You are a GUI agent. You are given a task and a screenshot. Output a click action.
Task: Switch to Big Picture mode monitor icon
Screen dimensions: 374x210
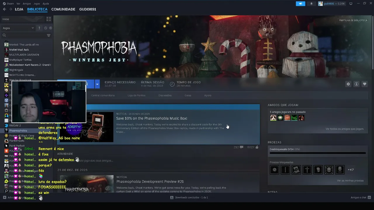(x=351, y=3)
